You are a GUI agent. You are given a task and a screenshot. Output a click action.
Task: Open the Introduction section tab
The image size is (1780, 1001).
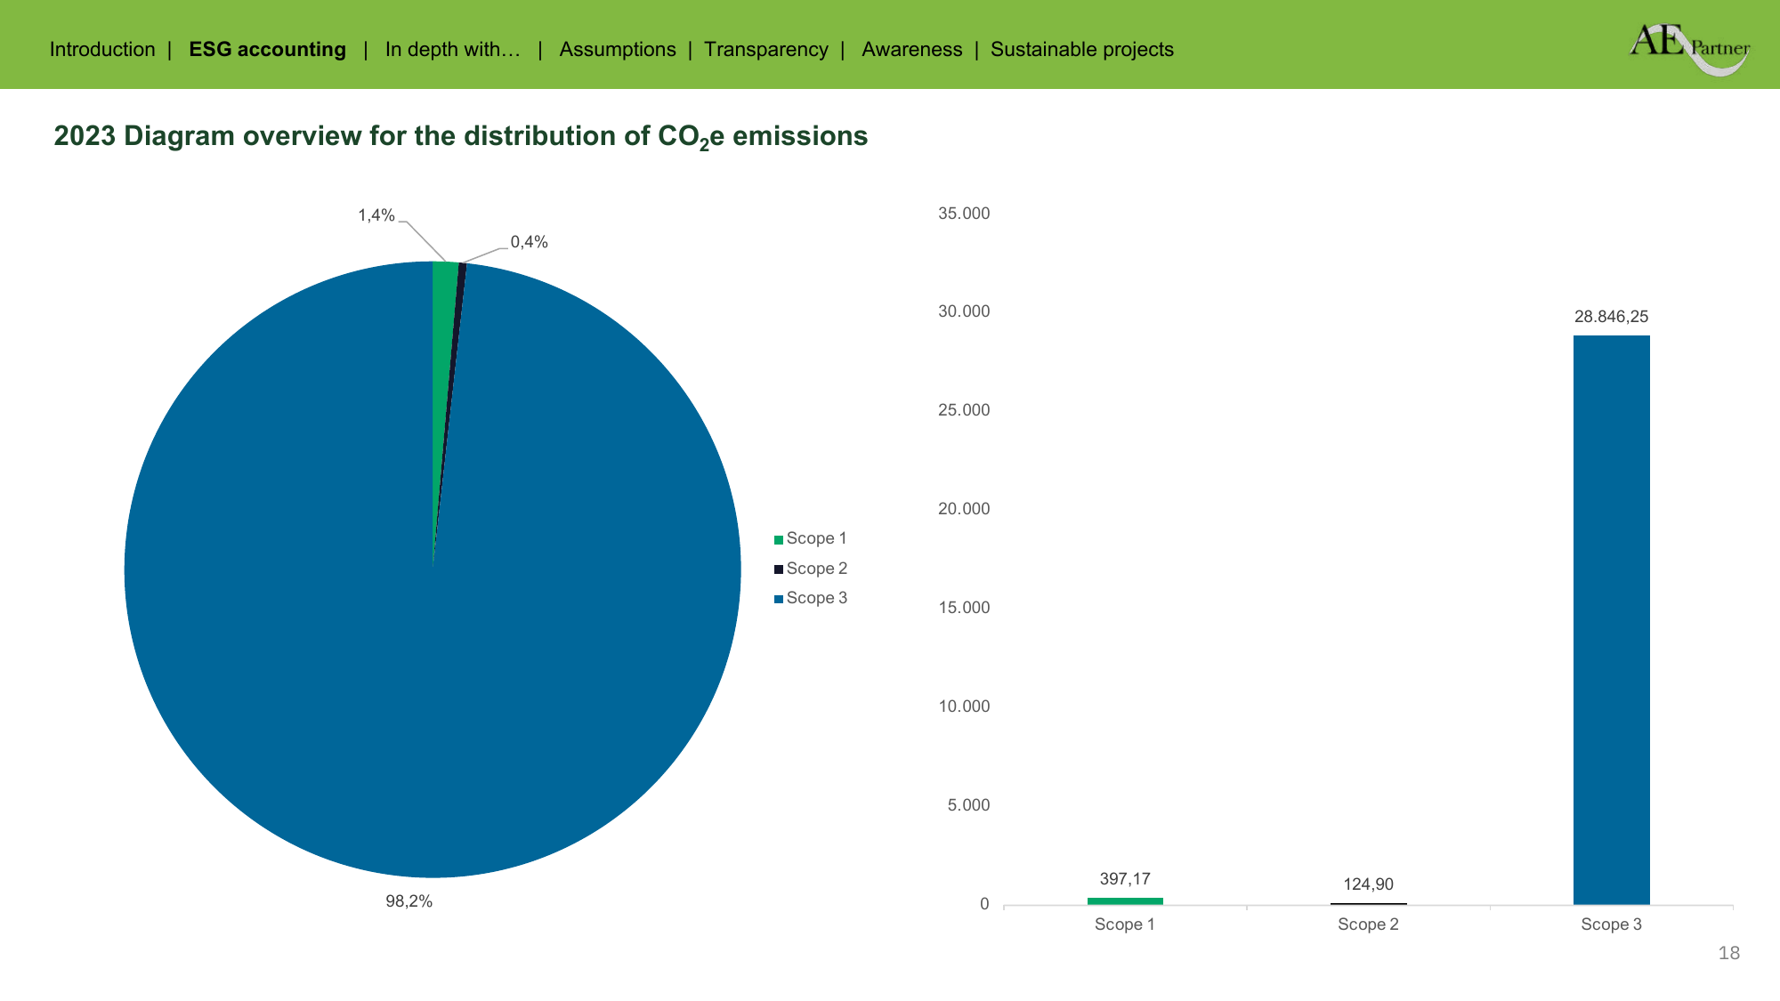(102, 49)
